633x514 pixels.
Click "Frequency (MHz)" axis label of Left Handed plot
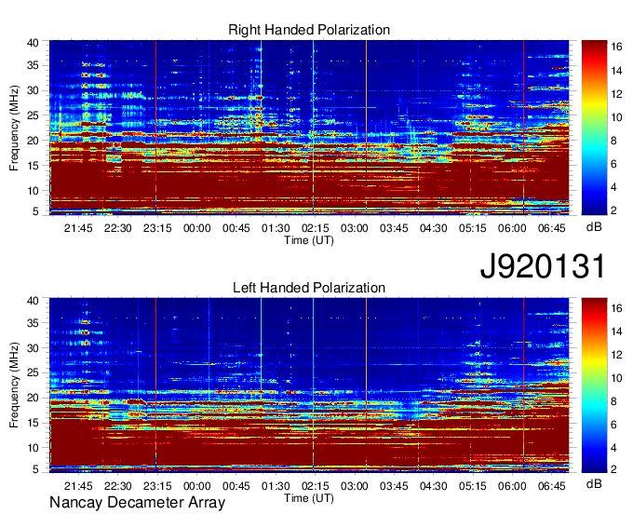coord(14,385)
